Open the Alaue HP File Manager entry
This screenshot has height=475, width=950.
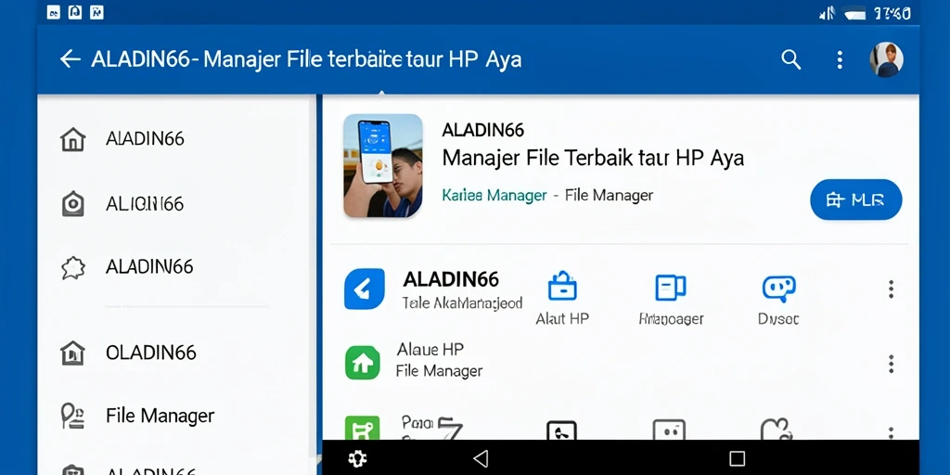coord(439,360)
